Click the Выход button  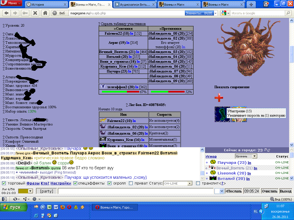[286, 191]
